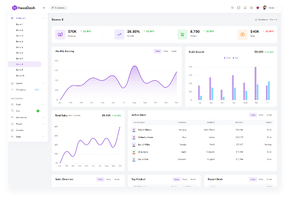289x200 pixels.
Task: Toggle Order legend in Profit Growth
Action: coord(227,58)
